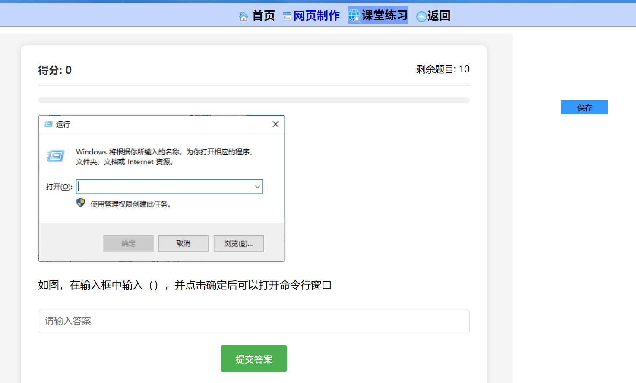
Task: Click the quiz progress bar
Action: click(x=253, y=100)
